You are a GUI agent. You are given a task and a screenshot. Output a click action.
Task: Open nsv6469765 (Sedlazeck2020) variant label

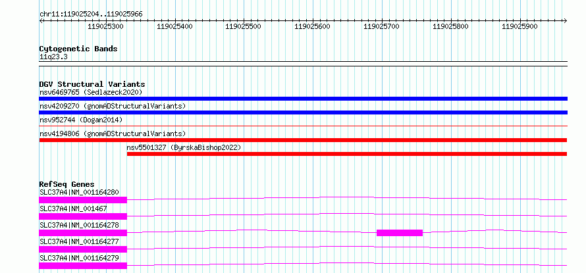coord(91,92)
